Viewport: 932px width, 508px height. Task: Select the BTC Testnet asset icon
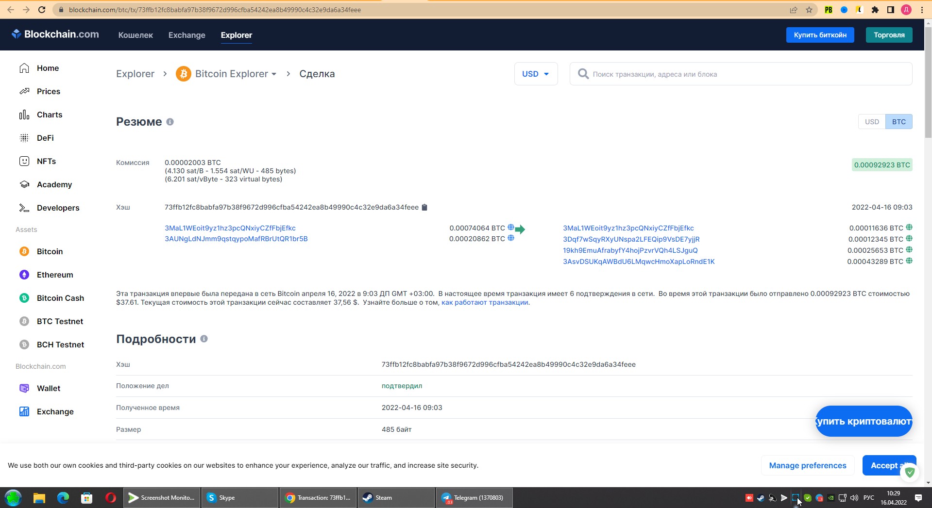24,321
